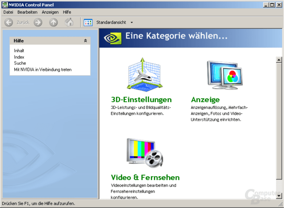
Task: Click the Video & Fernsehen heading link
Action: (x=145, y=177)
